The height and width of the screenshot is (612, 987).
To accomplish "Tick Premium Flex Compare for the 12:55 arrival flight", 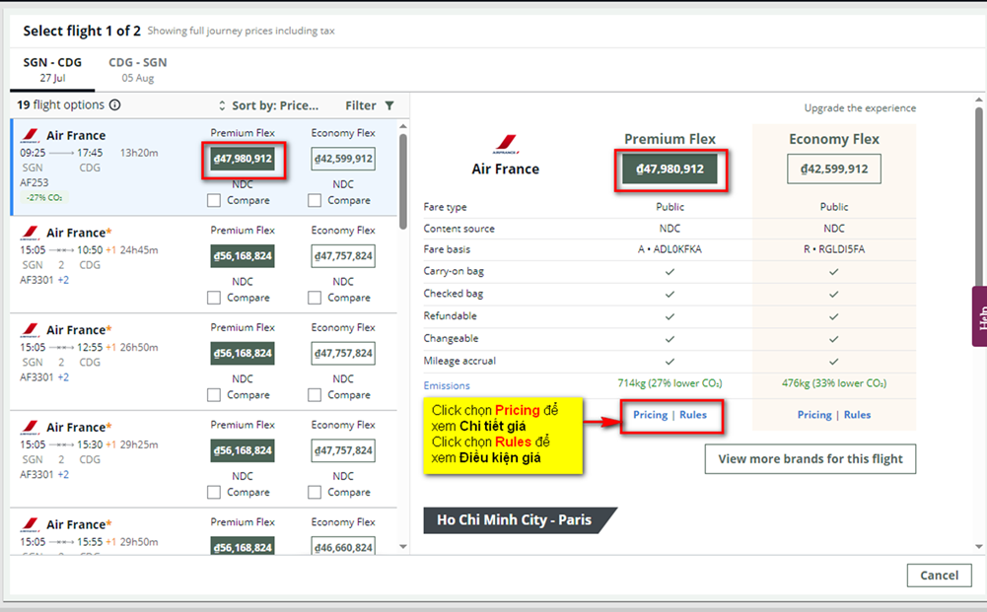I will (x=214, y=395).
